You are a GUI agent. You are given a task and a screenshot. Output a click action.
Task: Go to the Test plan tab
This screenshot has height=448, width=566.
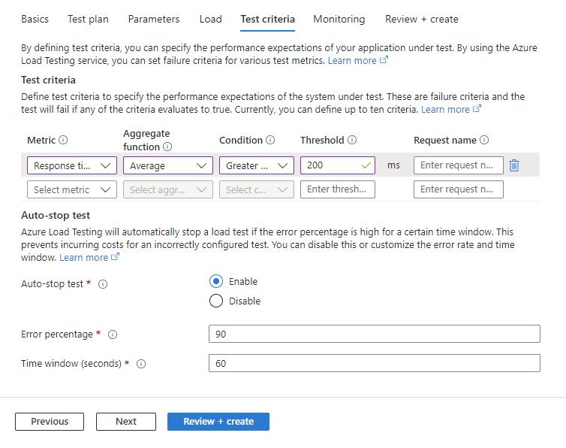(x=88, y=19)
